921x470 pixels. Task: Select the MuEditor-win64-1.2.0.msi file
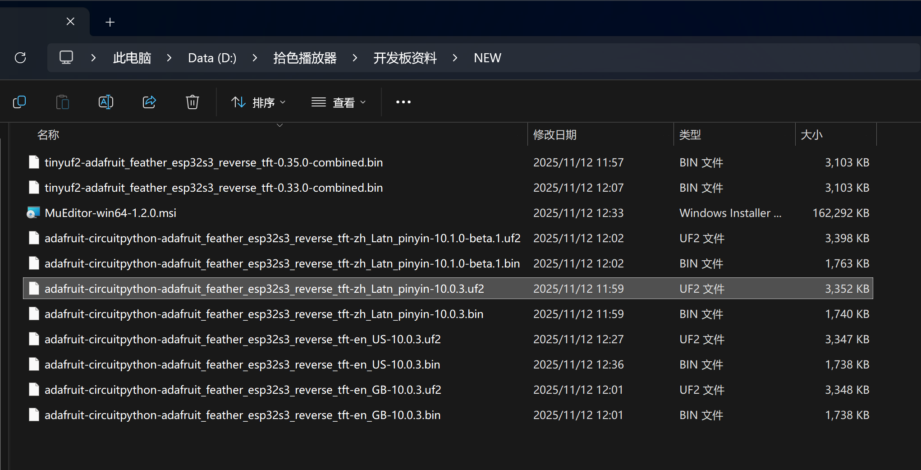point(110,213)
